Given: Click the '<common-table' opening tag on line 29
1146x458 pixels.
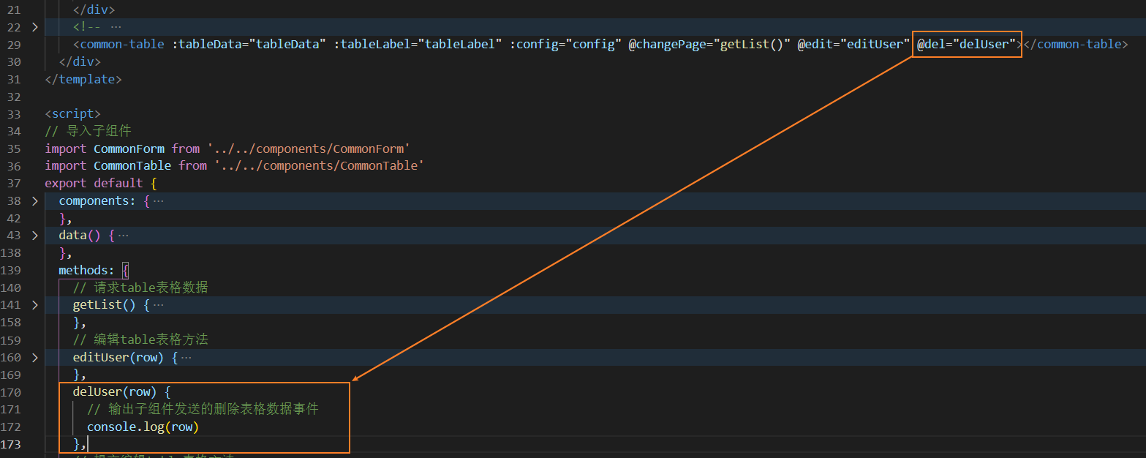Looking at the screenshot, I should (118, 45).
